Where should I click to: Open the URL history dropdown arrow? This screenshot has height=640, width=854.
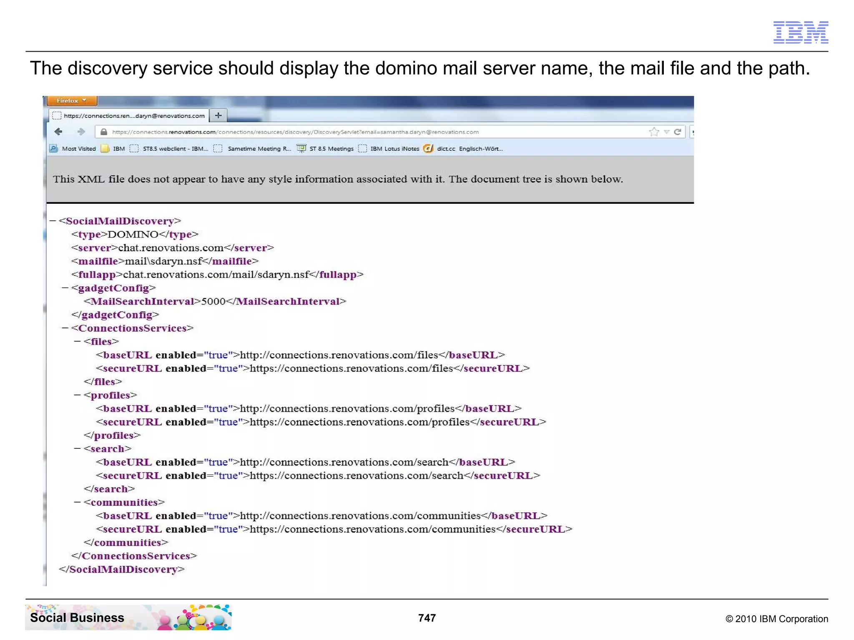(666, 132)
